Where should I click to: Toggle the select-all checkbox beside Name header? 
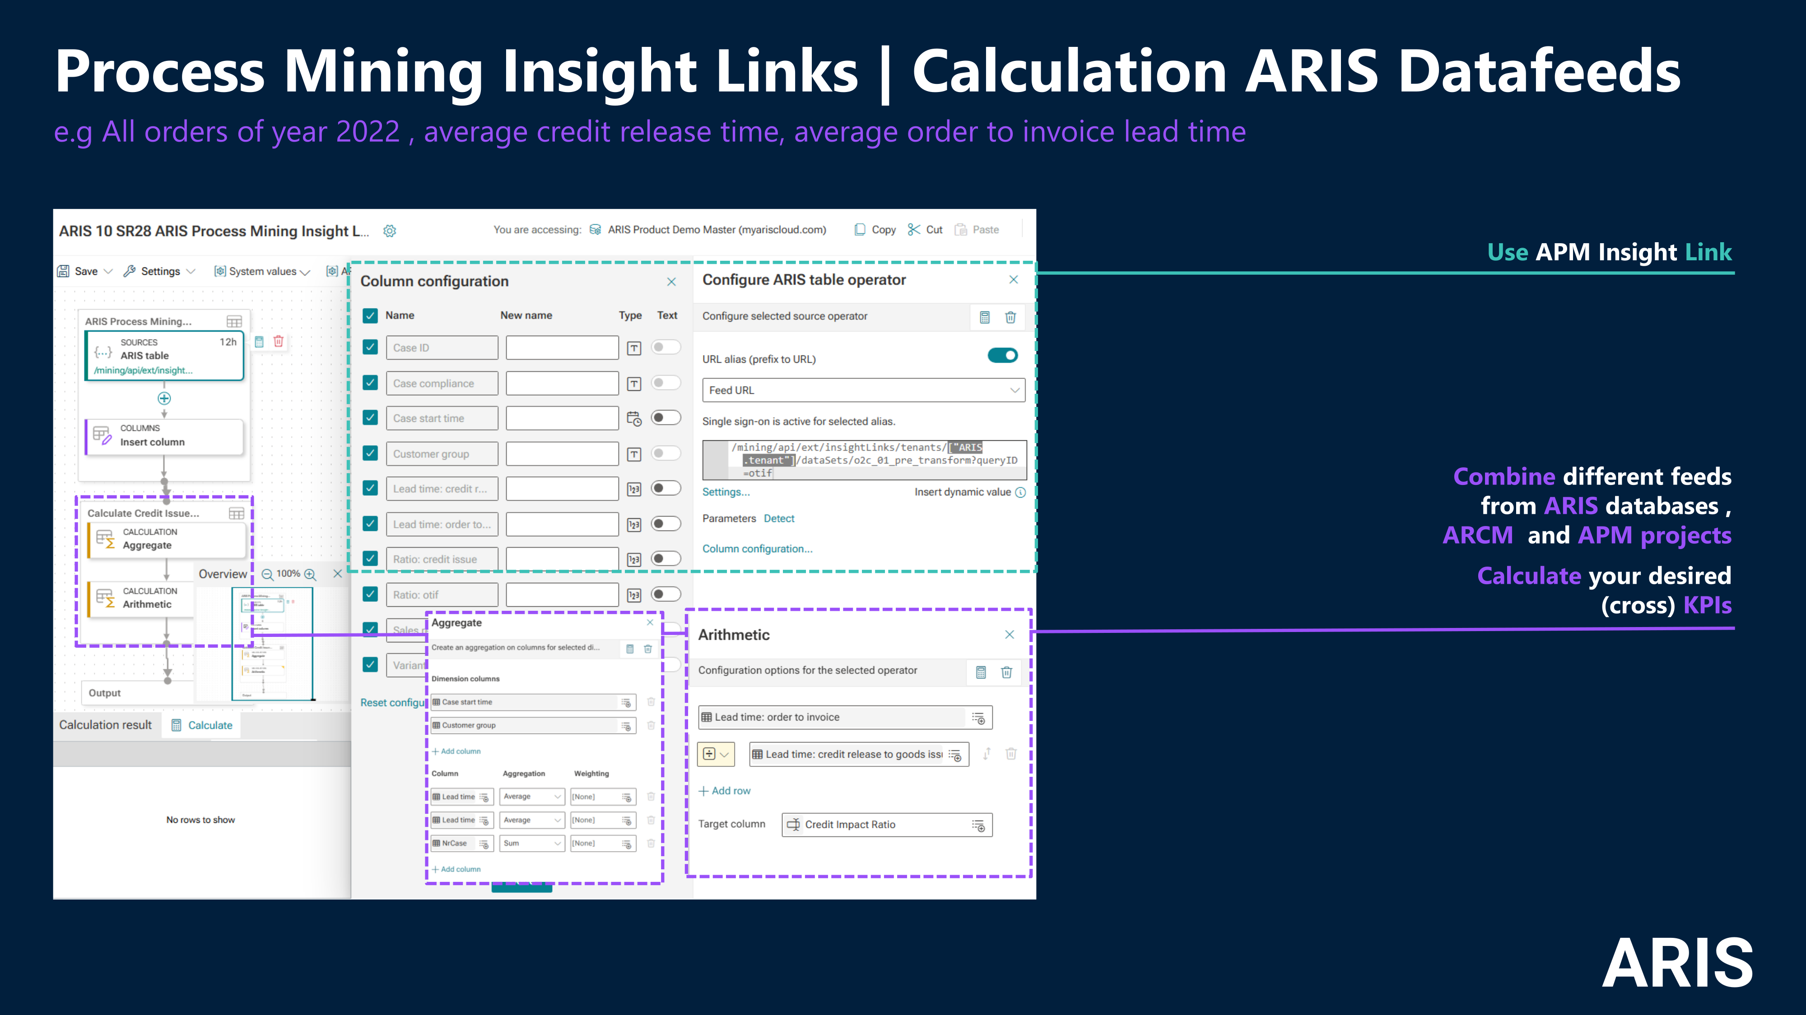pos(370,316)
